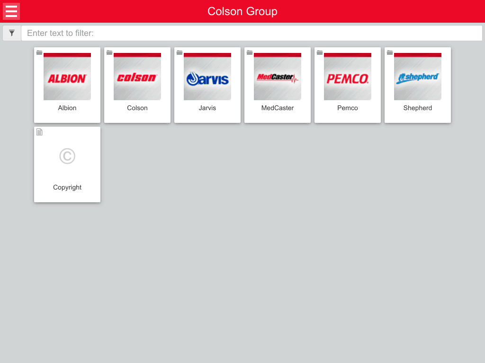Click the folder icon on the MedCaster tile
This screenshot has height=363, width=485.
pos(250,52)
